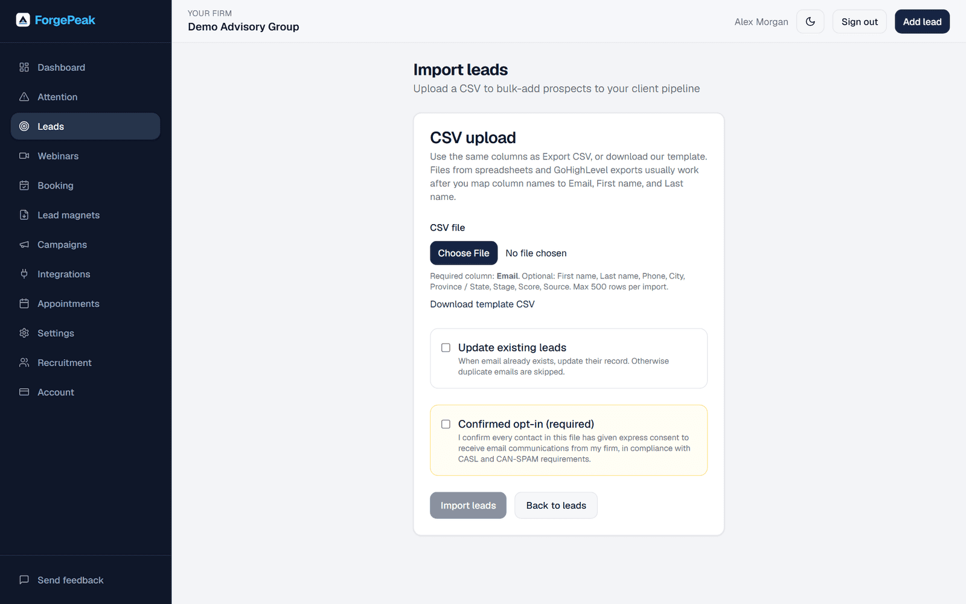Click the Webinars video camera icon
Image resolution: width=966 pixels, height=604 pixels.
click(24, 156)
